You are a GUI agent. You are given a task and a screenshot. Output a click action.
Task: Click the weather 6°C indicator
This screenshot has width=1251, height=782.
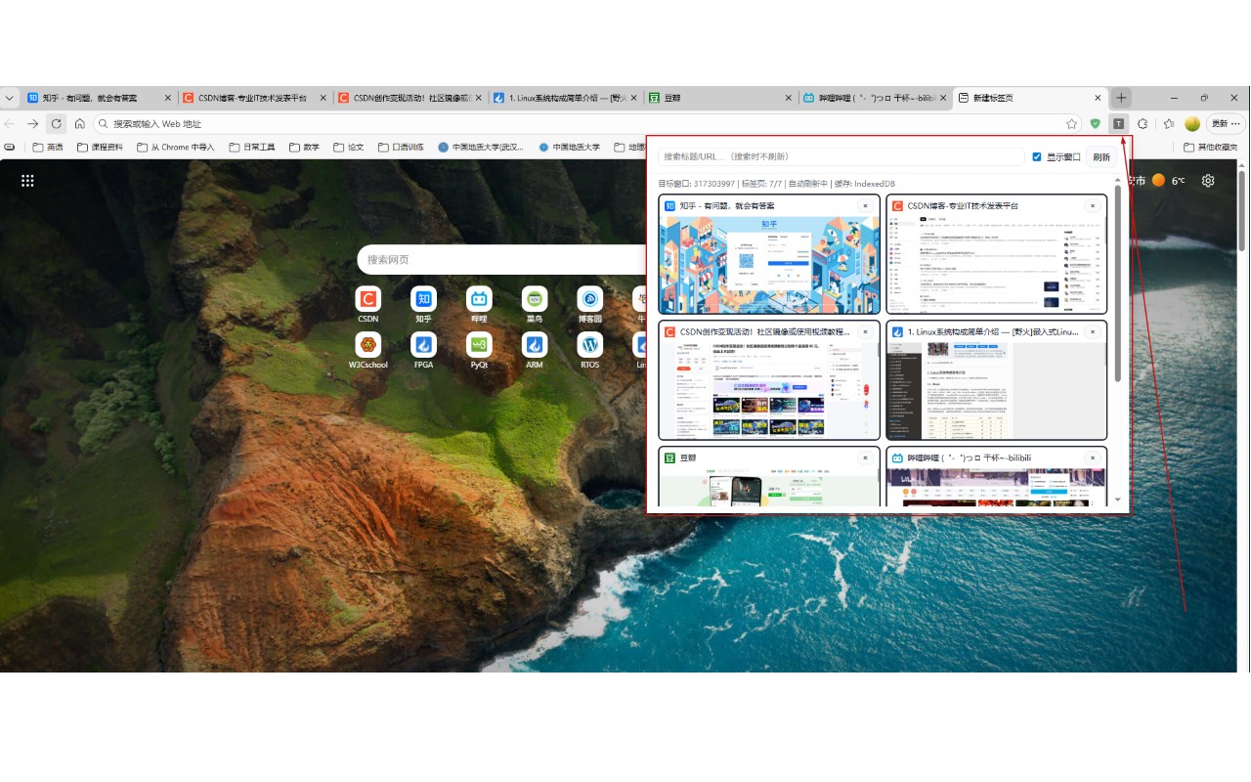point(1169,181)
